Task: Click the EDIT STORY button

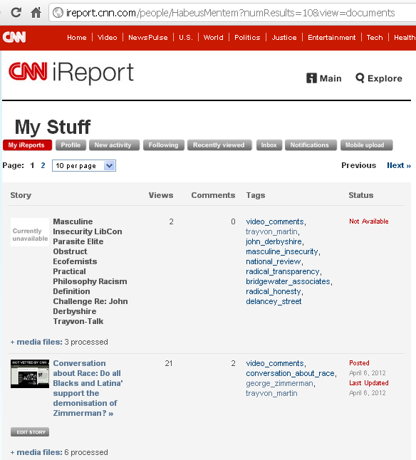Action: point(30,432)
